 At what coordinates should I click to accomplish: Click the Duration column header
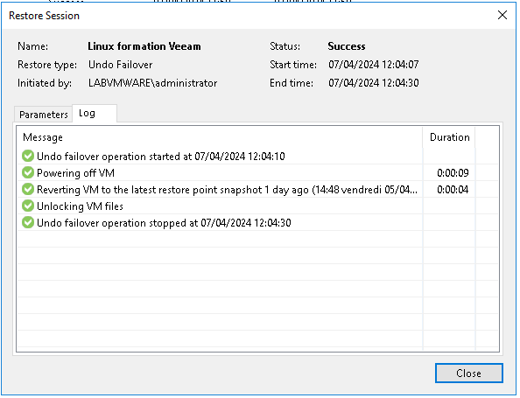449,137
